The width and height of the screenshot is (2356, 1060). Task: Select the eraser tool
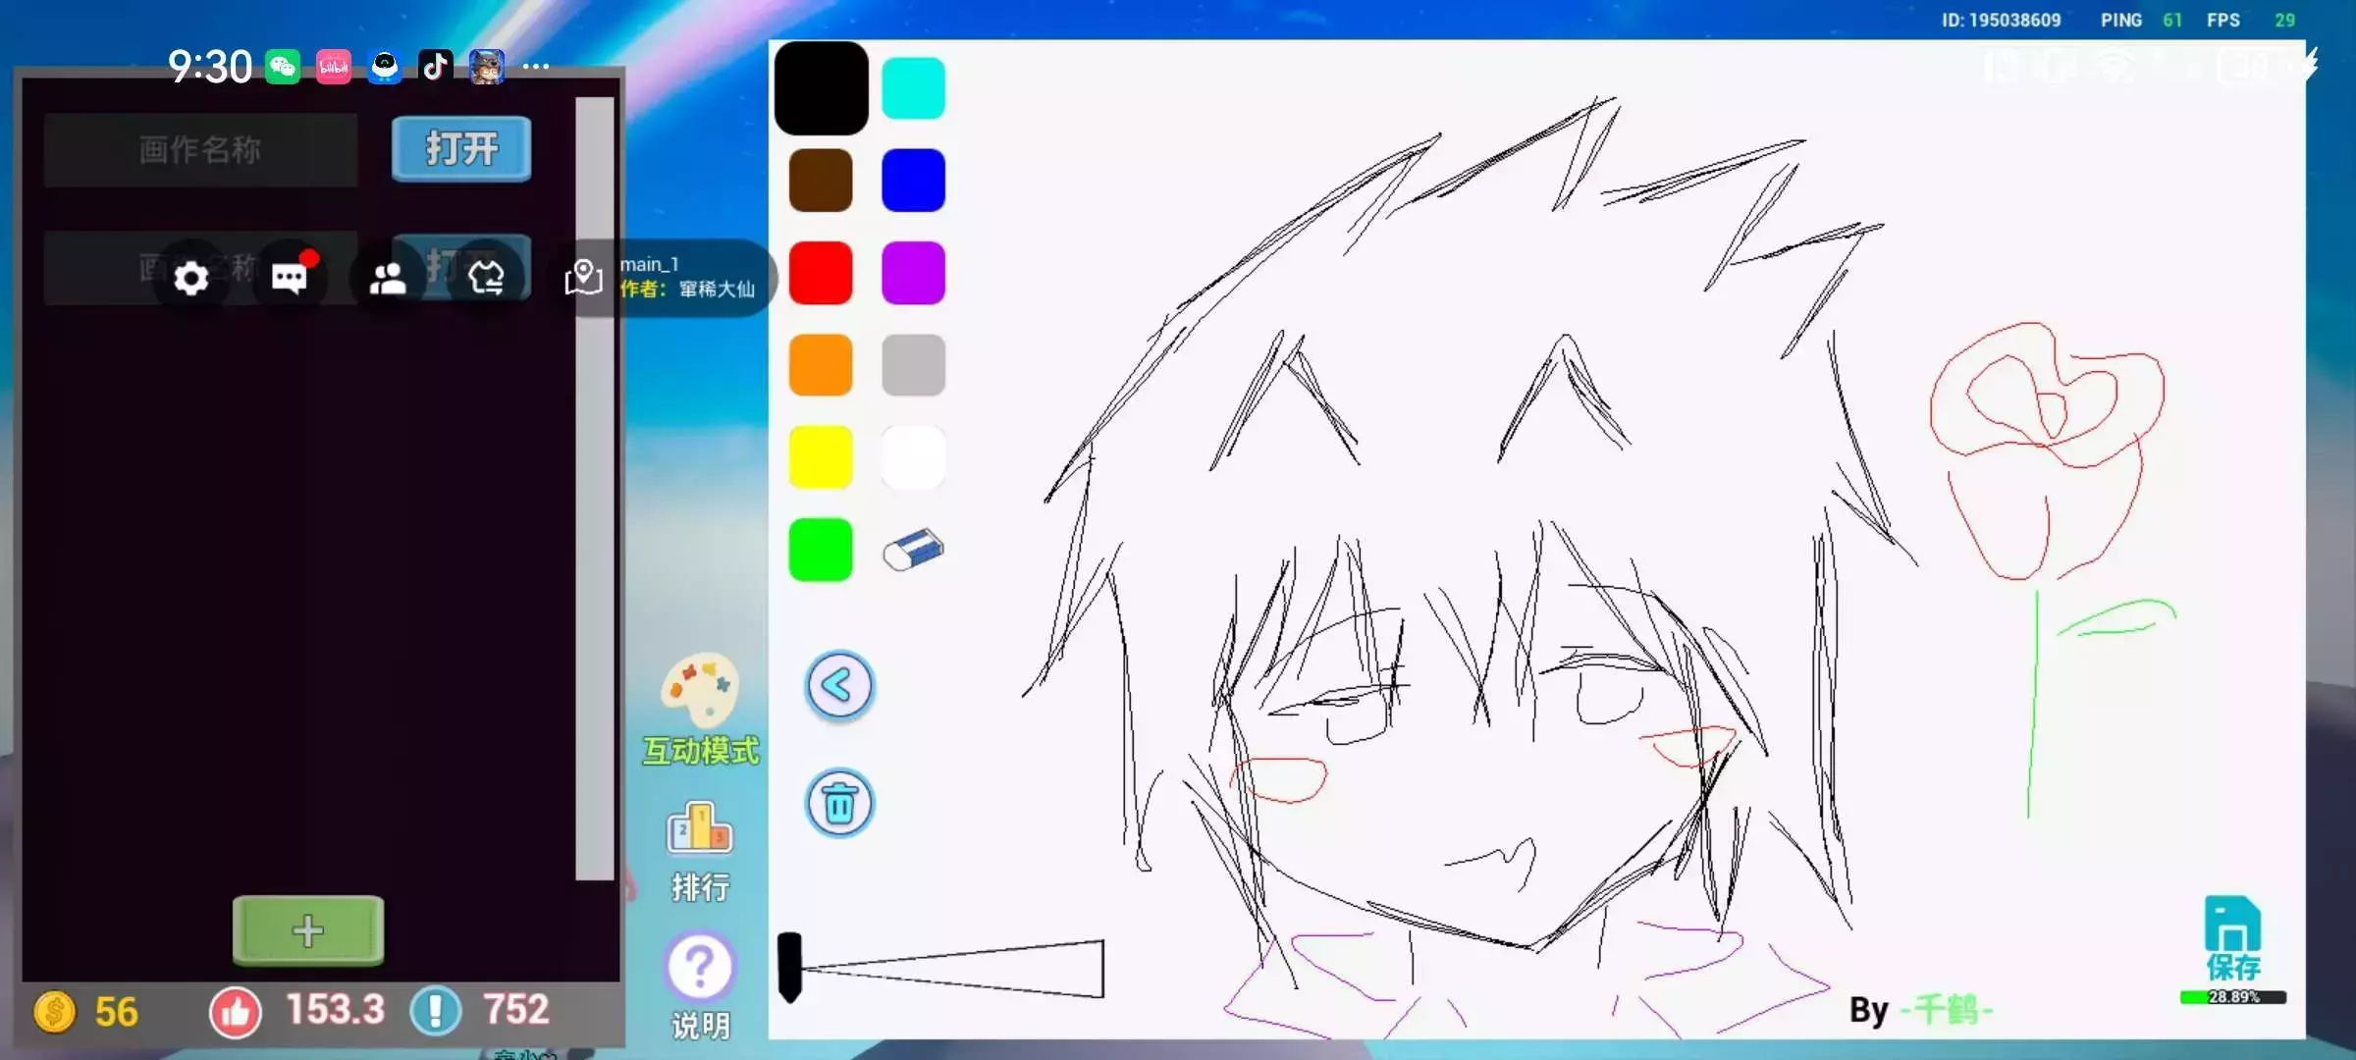tap(913, 550)
